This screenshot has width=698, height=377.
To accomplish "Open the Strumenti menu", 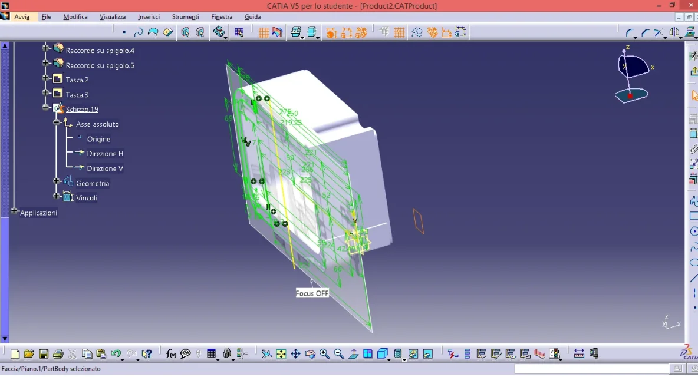I will click(185, 17).
